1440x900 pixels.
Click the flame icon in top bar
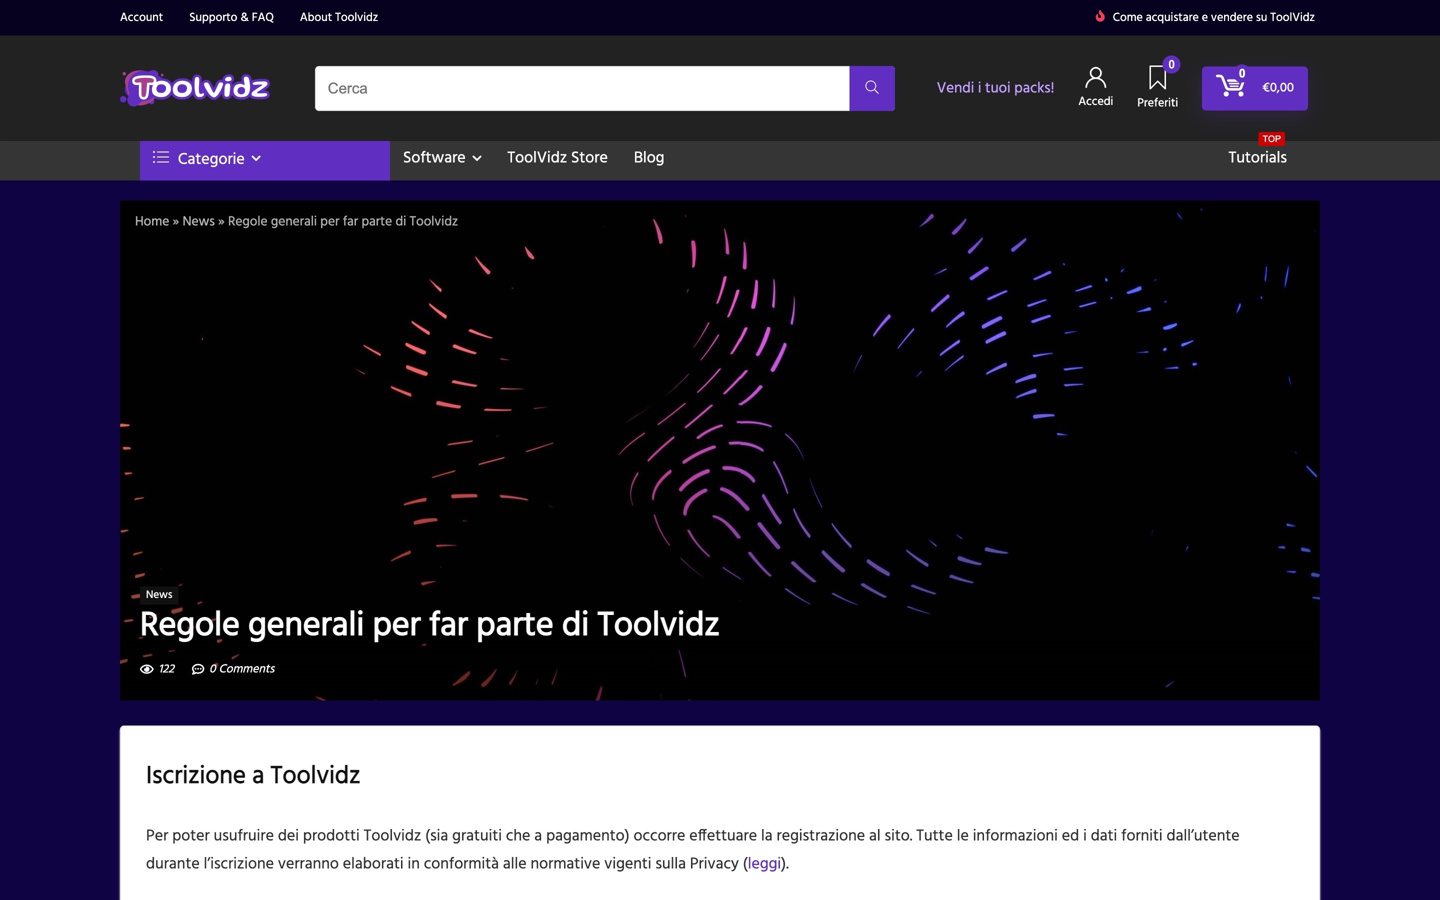pyautogui.click(x=1100, y=16)
